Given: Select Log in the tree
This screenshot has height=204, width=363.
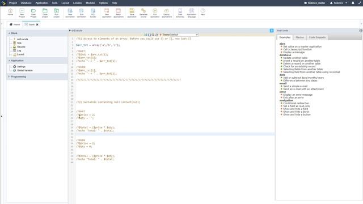Looking at the screenshot, I should coord(19,50).
